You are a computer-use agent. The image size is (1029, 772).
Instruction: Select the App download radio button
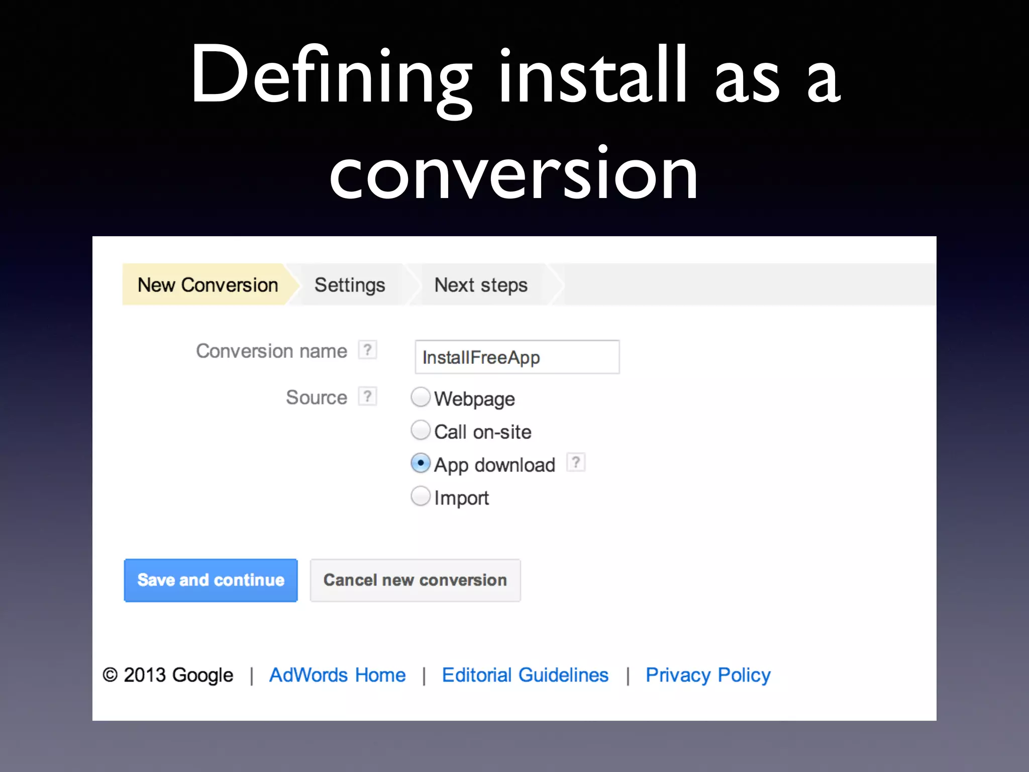(x=421, y=463)
